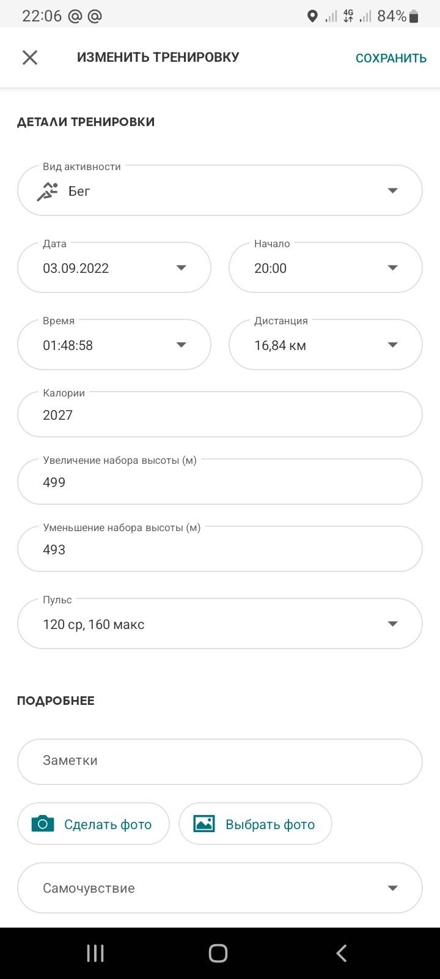Select the Увеличение набора высоты field
The image size is (440, 979).
click(220, 482)
